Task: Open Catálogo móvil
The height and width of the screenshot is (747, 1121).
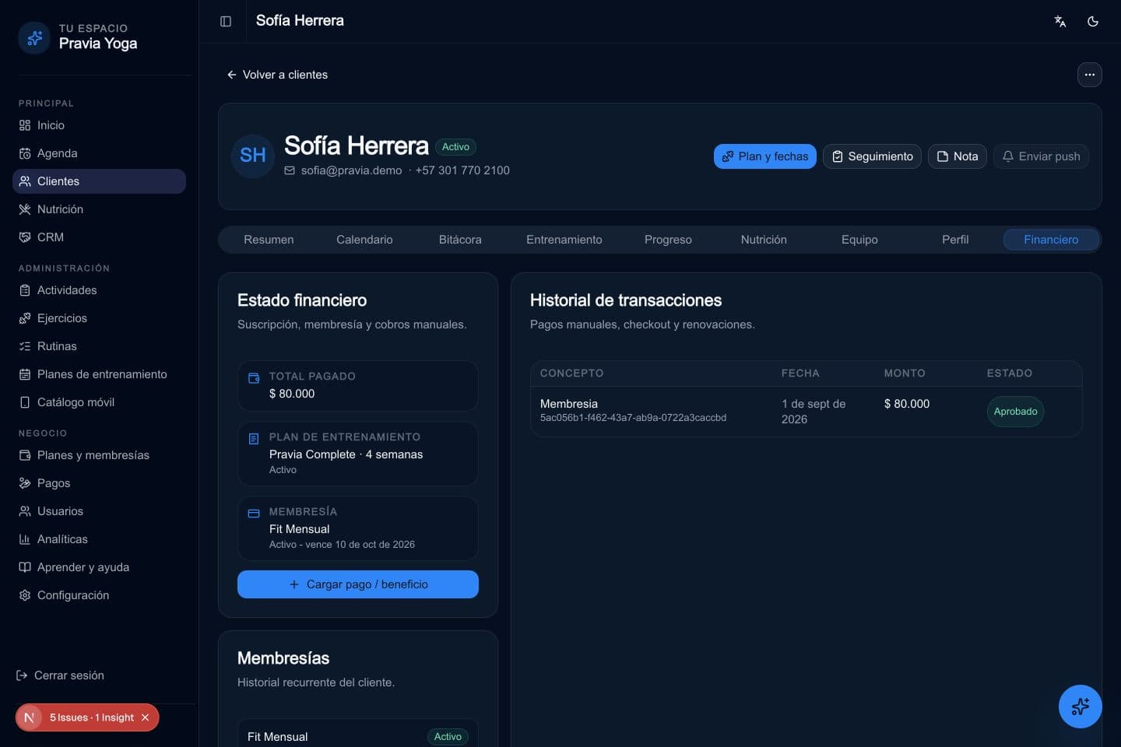Action: 99,402
